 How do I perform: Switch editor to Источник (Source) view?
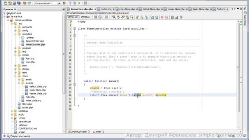(x=73, y=17)
